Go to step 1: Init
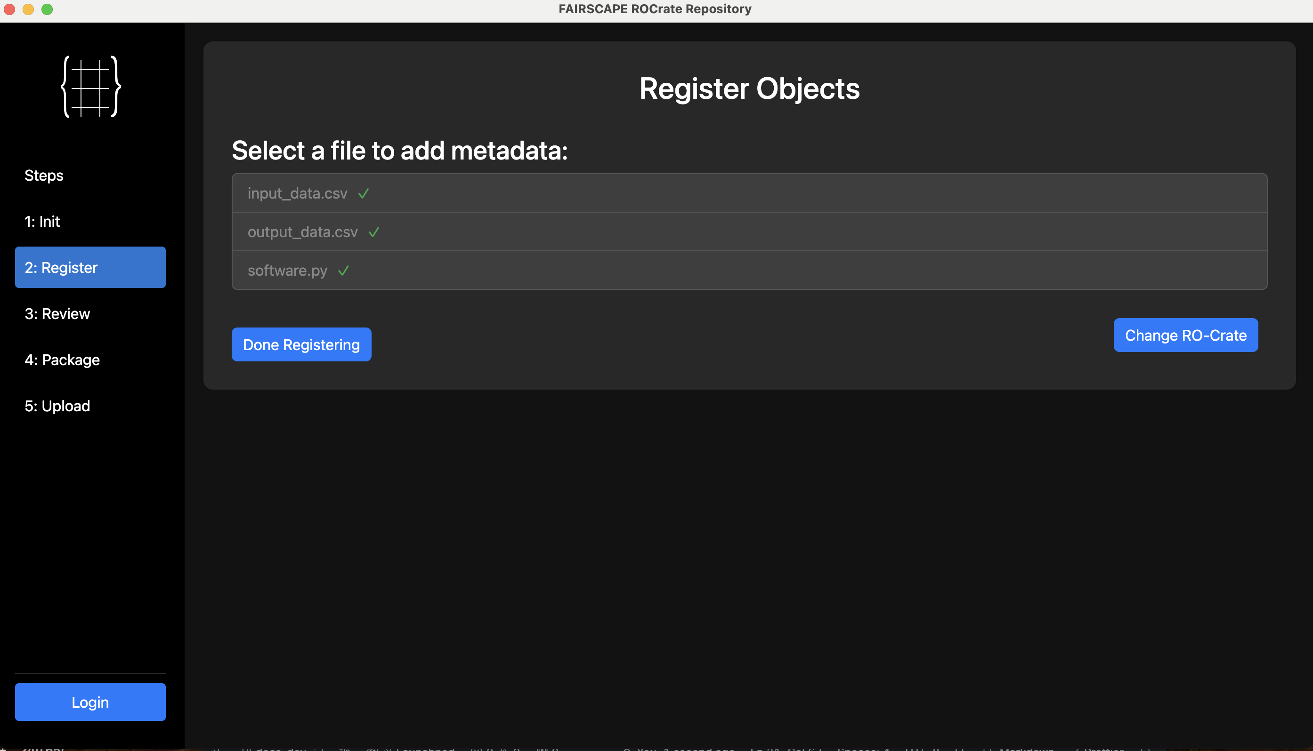 [x=90, y=221]
